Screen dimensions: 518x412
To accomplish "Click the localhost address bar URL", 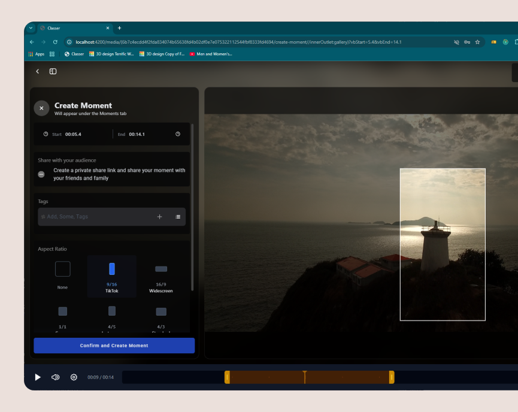I will tap(238, 42).
